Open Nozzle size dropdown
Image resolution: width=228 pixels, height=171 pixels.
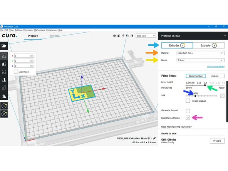click(x=200, y=60)
